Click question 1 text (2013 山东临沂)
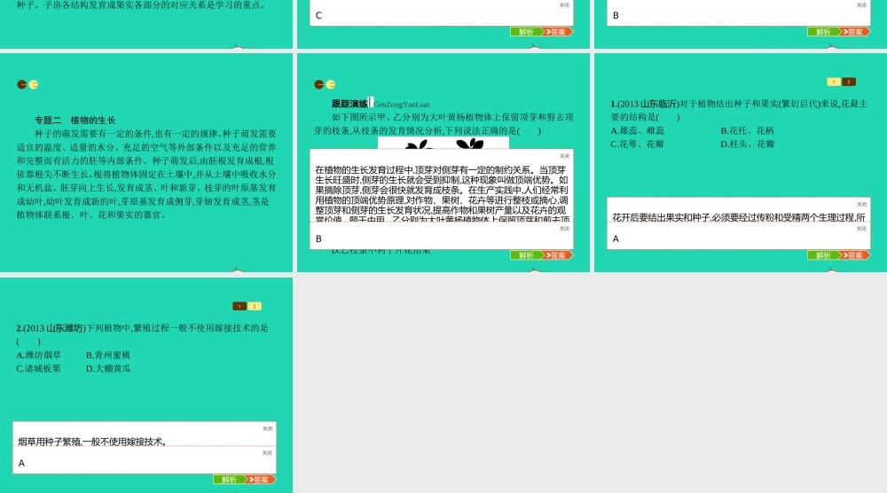887x493 pixels. coord(739,110)
